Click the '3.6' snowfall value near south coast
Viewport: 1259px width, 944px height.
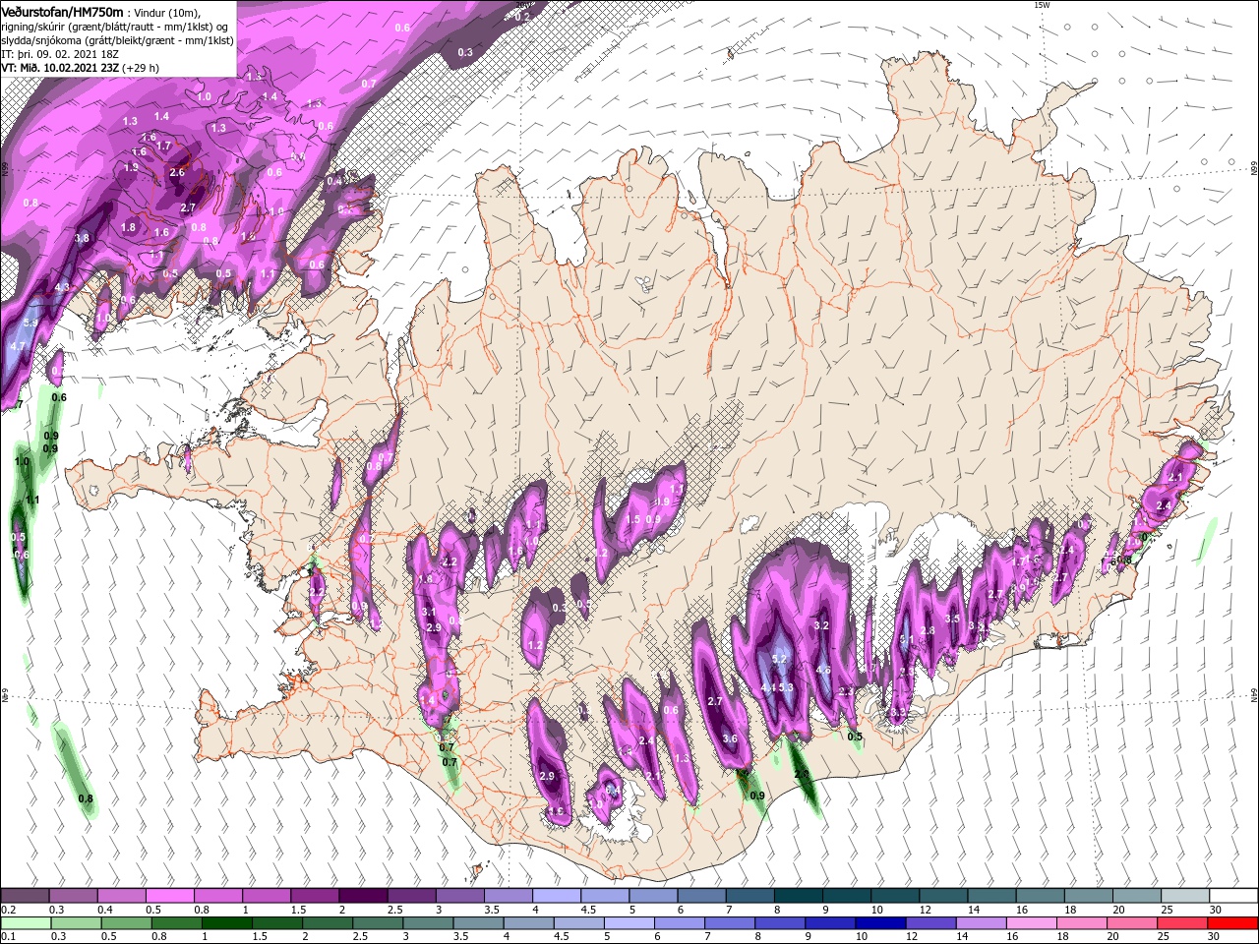click(x=729, y=738)
